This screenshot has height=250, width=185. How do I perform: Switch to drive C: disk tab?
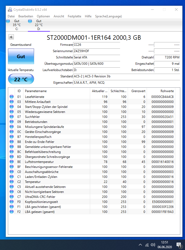click(17, 25)
